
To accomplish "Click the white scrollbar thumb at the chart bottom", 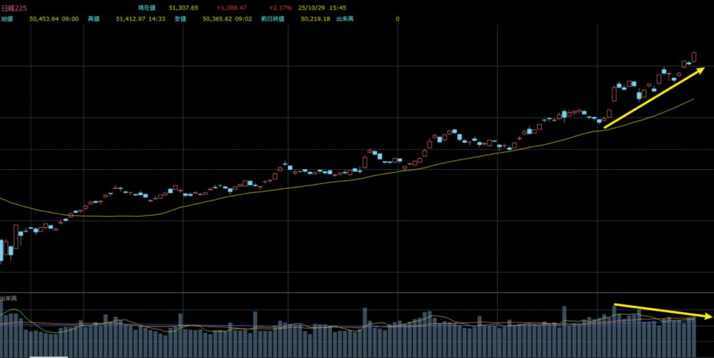I will point(48,357).
